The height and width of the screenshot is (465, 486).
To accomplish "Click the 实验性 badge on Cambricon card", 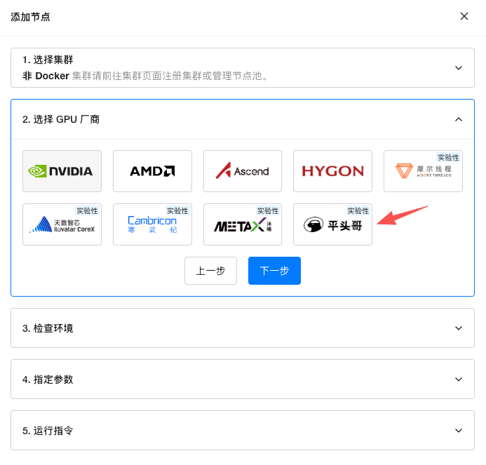I will coord(177,211).
